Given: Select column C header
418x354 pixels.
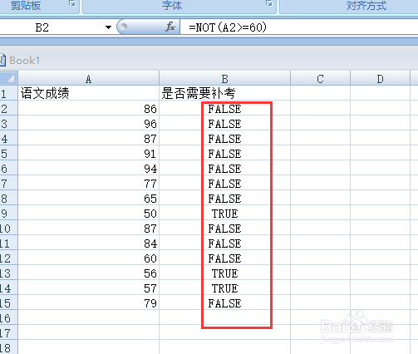Looking at the screenshot, I should pyautogui.click(x=320, y=78).
